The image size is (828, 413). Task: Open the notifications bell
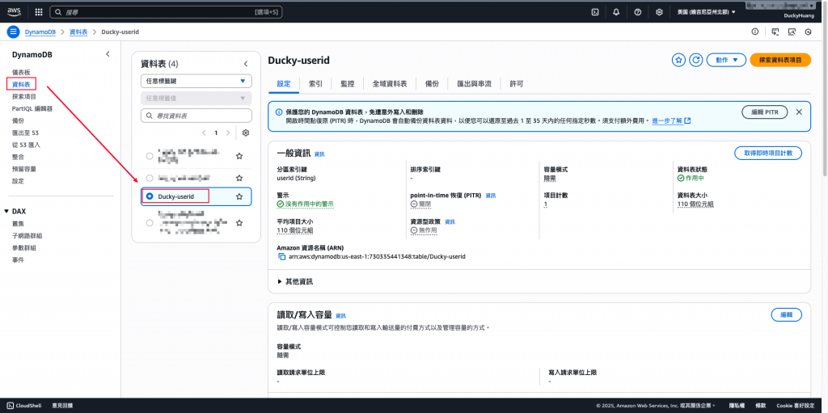[x=616, y=11]
